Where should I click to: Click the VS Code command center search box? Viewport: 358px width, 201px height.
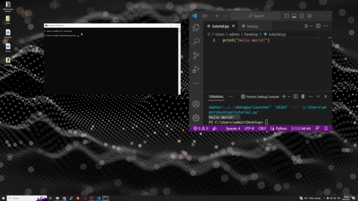tap(256, 16)
